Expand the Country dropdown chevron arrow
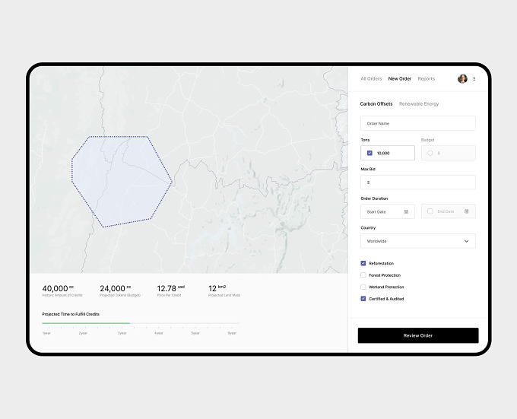The width and height of the screenshot is (517, 419). [x=467, y=241]
